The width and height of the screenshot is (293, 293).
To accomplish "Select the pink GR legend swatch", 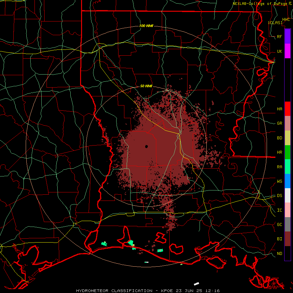I will click(x=287, y=123).
